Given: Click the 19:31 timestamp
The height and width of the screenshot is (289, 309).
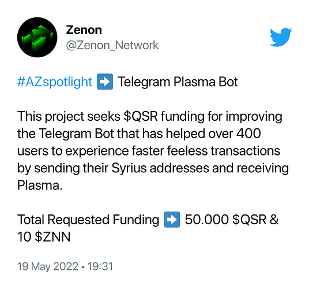Looking at the screenshot, I should click(100, 266).
